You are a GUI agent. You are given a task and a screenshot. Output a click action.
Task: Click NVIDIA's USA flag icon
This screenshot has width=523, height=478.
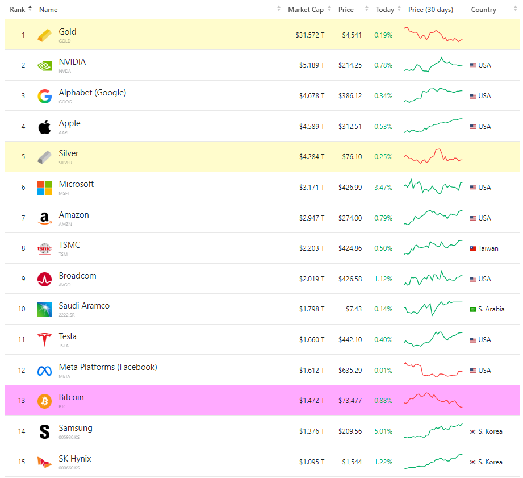pyautogui.click(x=472, y=65)
